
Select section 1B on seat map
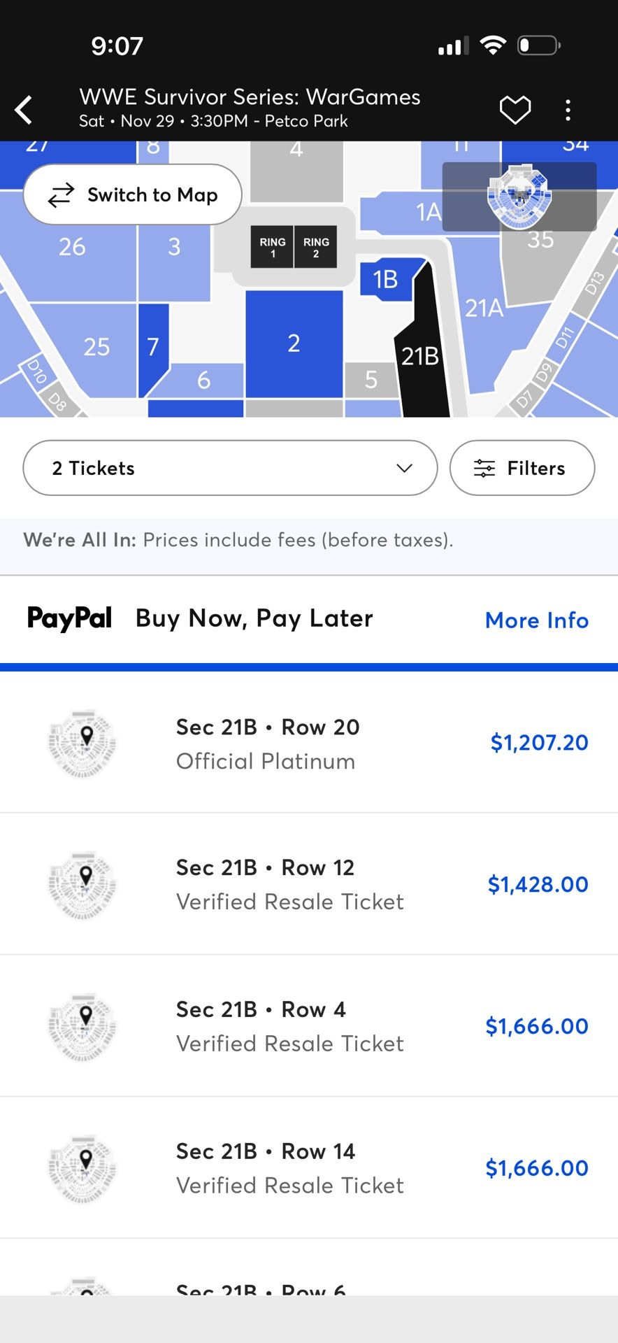point(385,280)
